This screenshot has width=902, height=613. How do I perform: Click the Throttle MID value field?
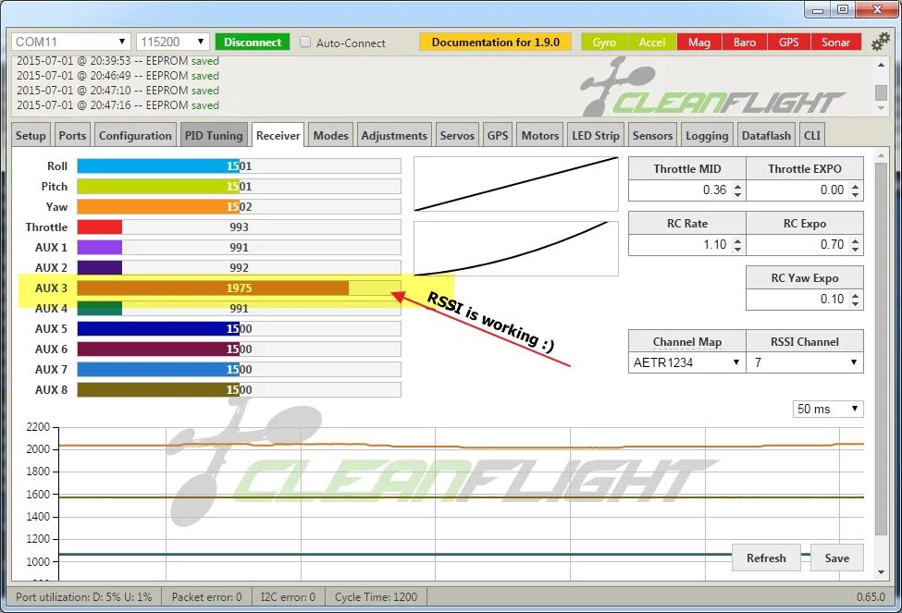[686, 190]
